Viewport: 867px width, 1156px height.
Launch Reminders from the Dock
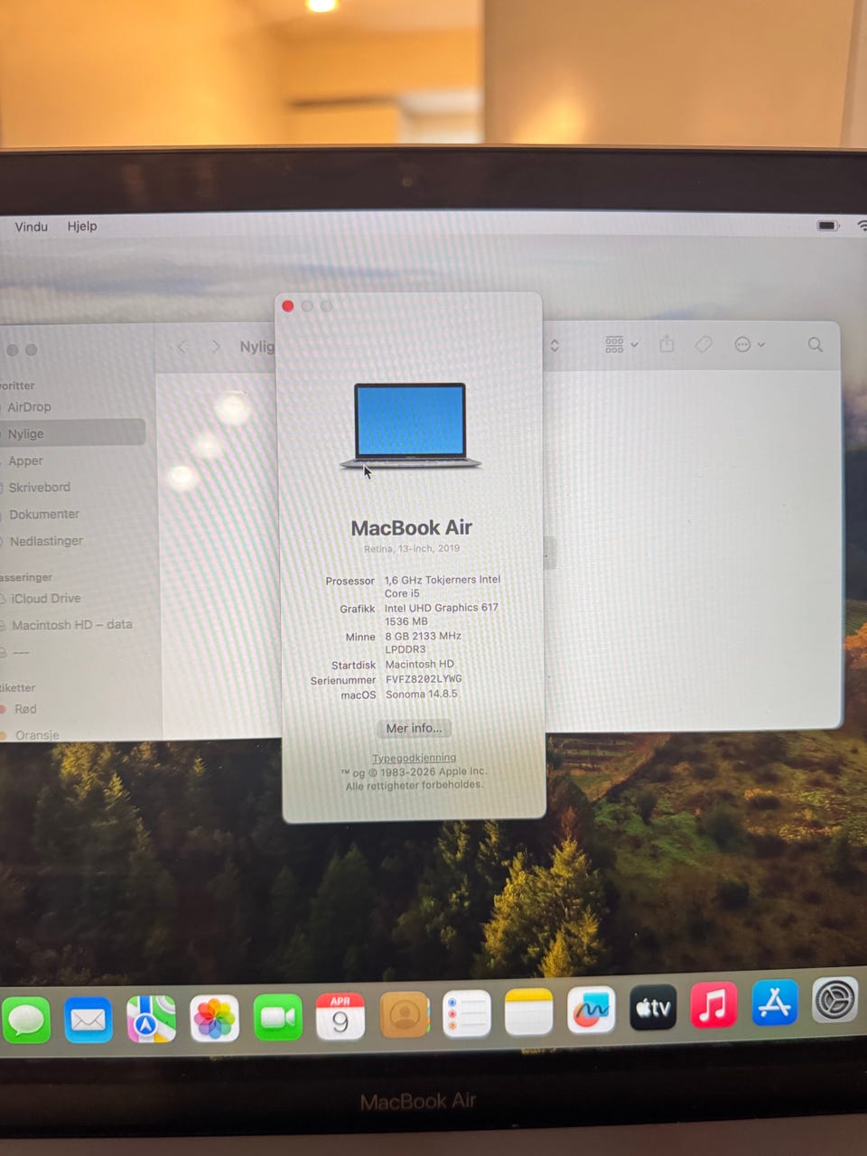coord(466,1014)
